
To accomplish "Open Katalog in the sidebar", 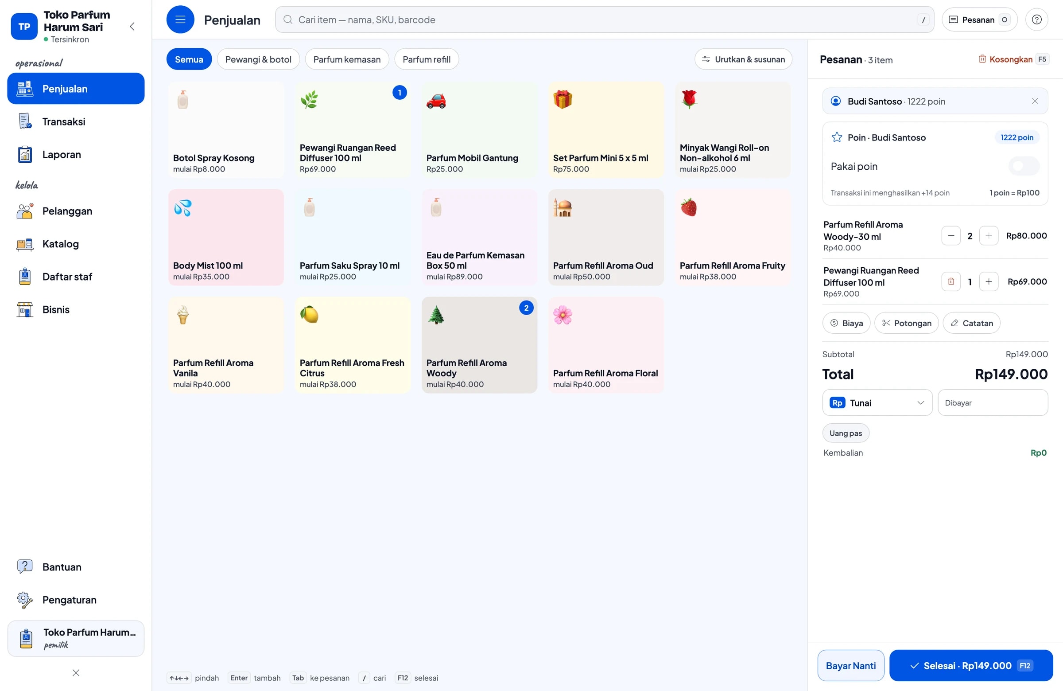I will pyautogui.click(x=76, y=244).
